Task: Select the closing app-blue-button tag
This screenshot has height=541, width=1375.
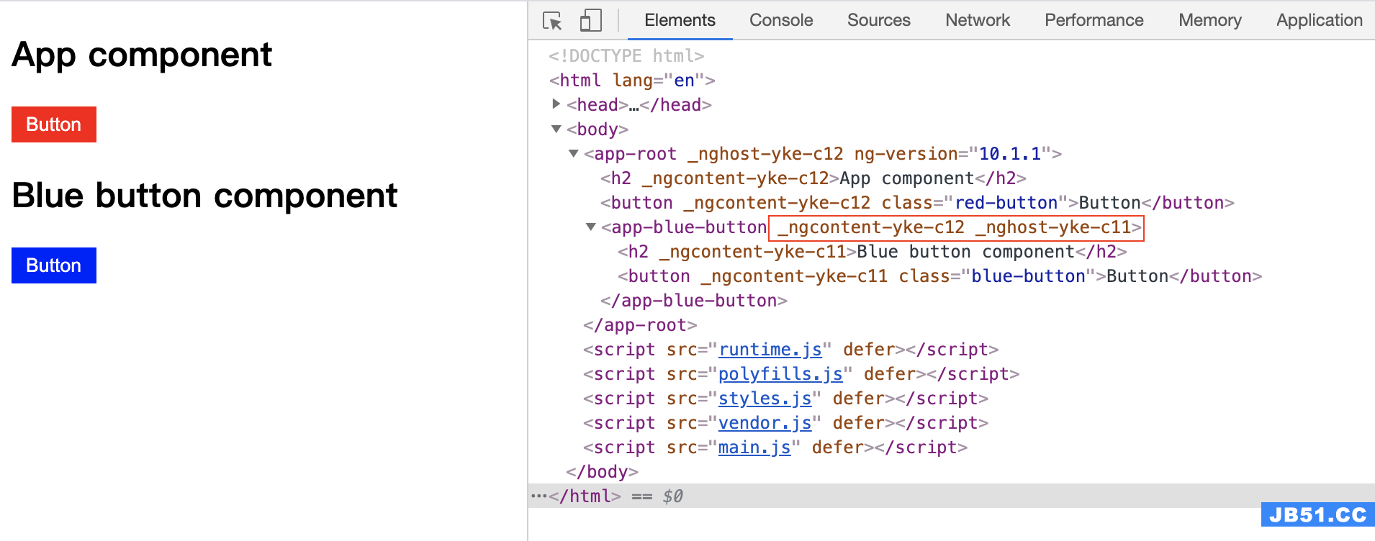Action: (x=694, y=301)
